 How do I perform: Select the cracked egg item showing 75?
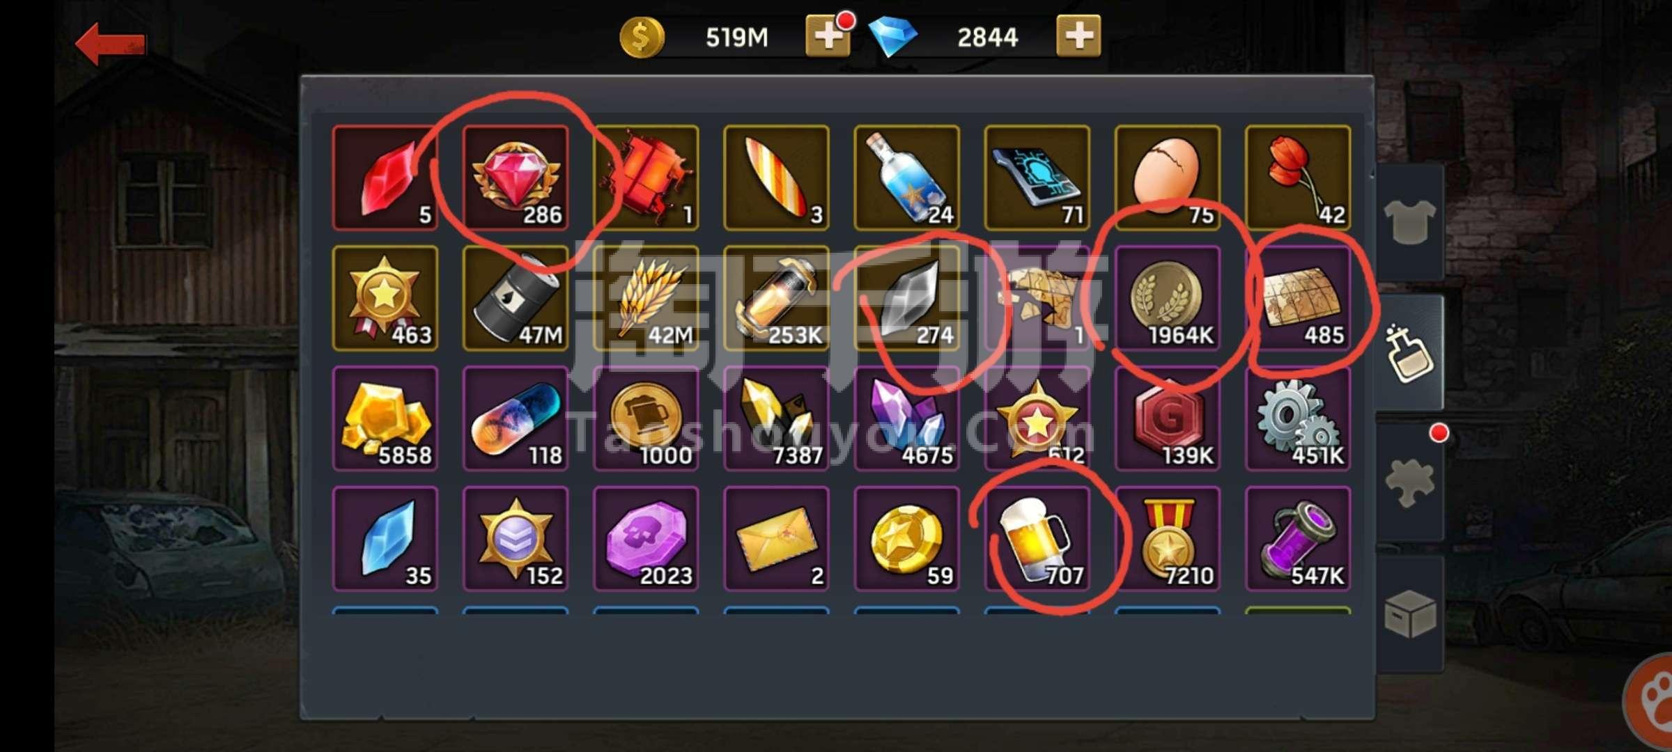(1168, 178)
